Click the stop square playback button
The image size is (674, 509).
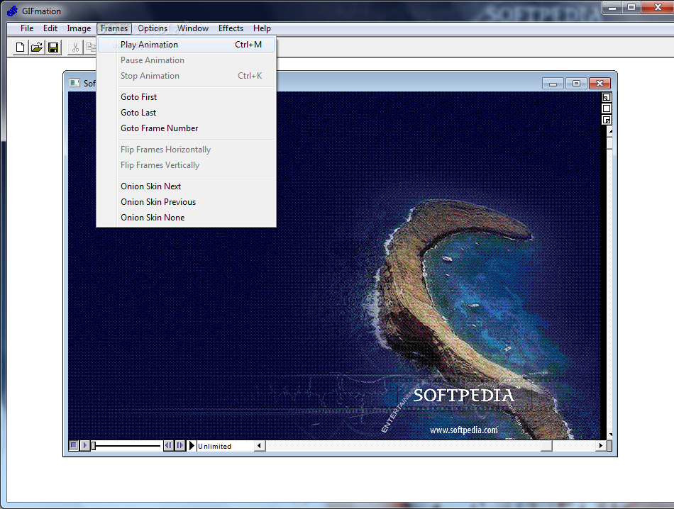pyautogui.click(x=74, y=445)
